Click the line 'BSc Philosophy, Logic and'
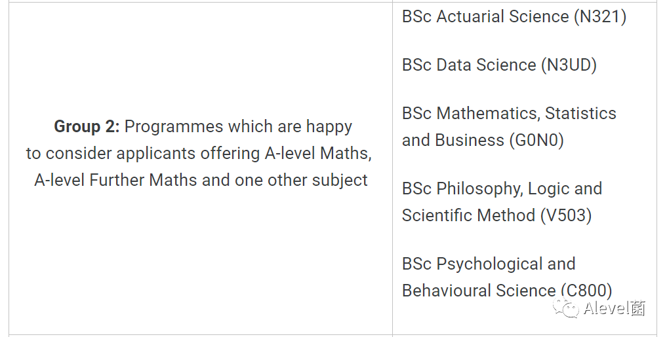This screenshot has width=667, height=337. (x=502, y=188)
